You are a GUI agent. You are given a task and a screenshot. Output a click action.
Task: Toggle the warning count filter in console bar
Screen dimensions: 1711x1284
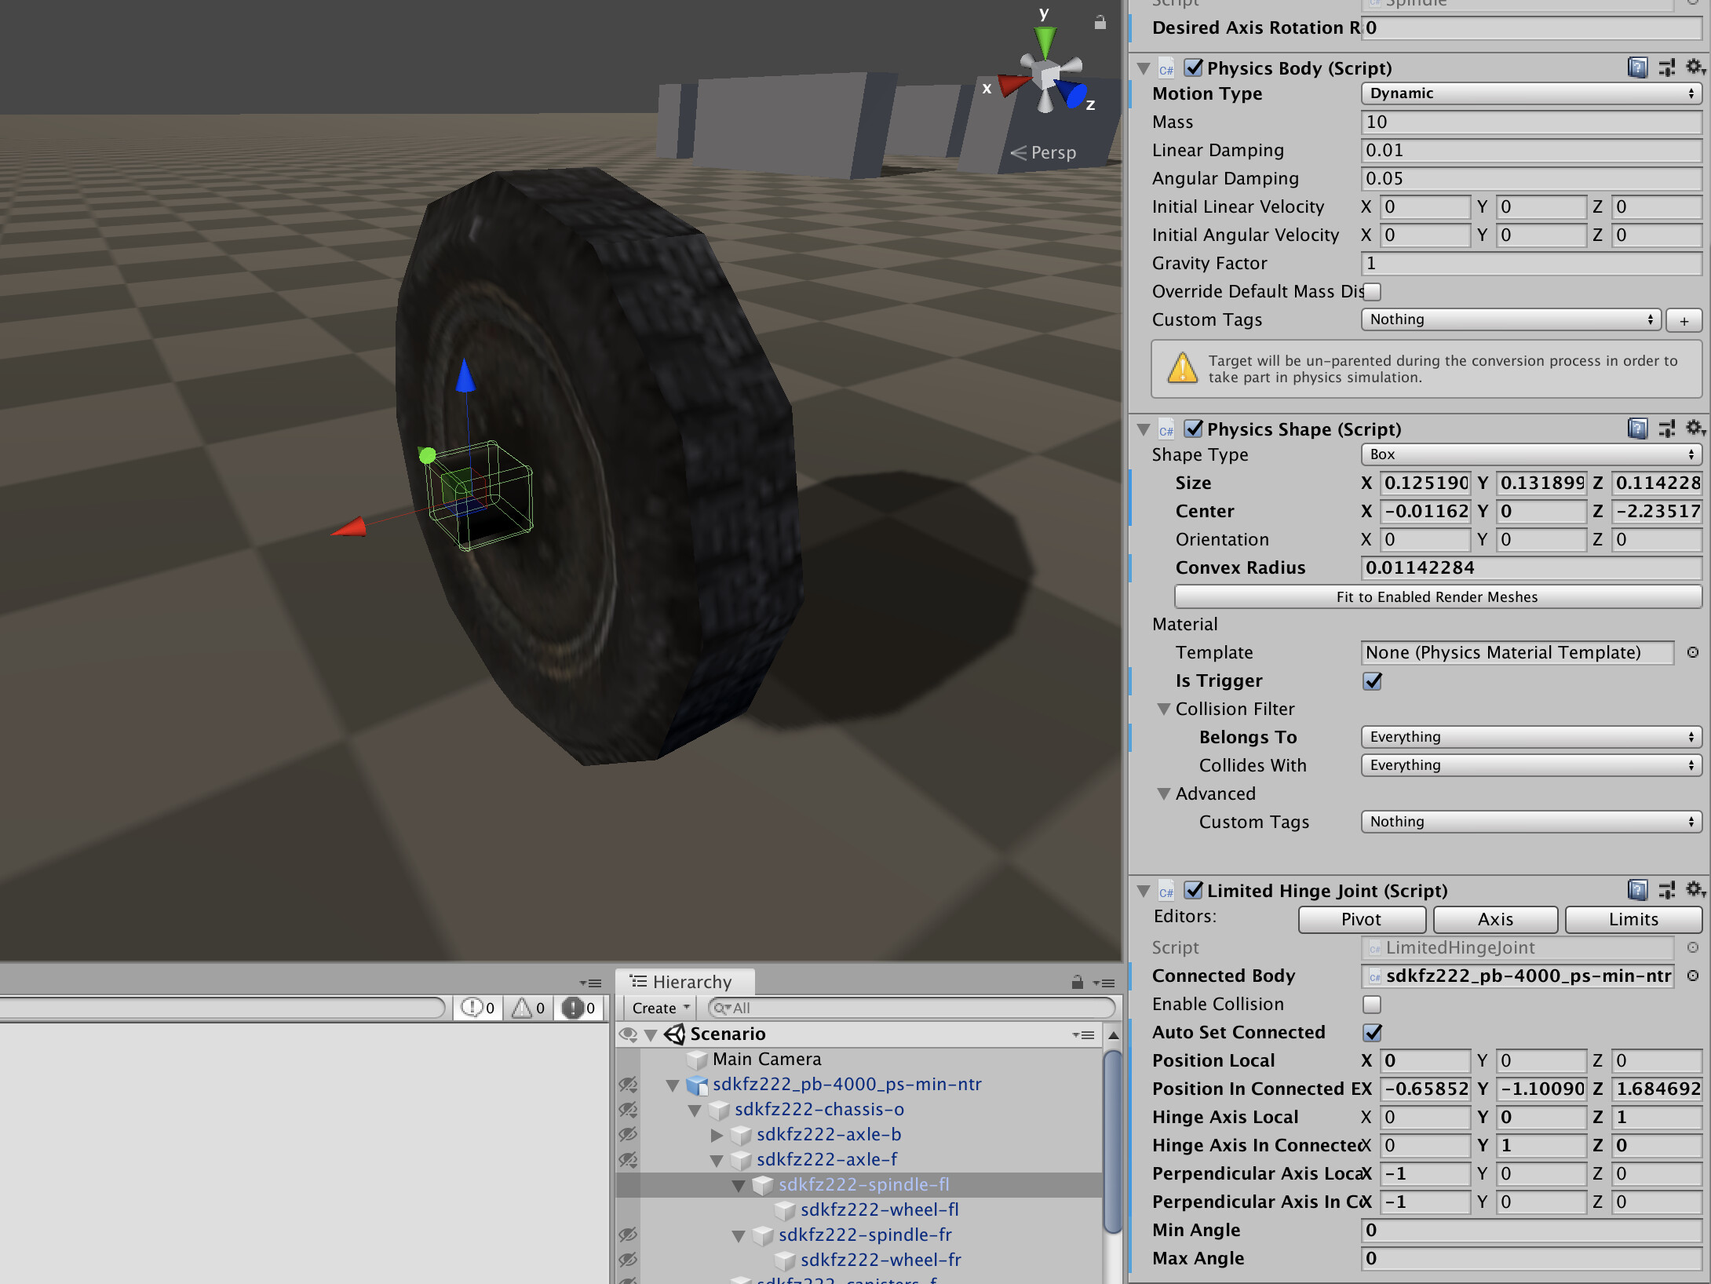(527, 1008)
